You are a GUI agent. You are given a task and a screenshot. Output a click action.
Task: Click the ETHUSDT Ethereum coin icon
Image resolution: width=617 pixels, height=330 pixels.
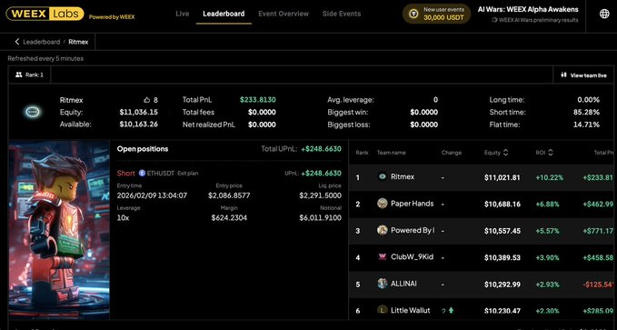click(142, 174)
